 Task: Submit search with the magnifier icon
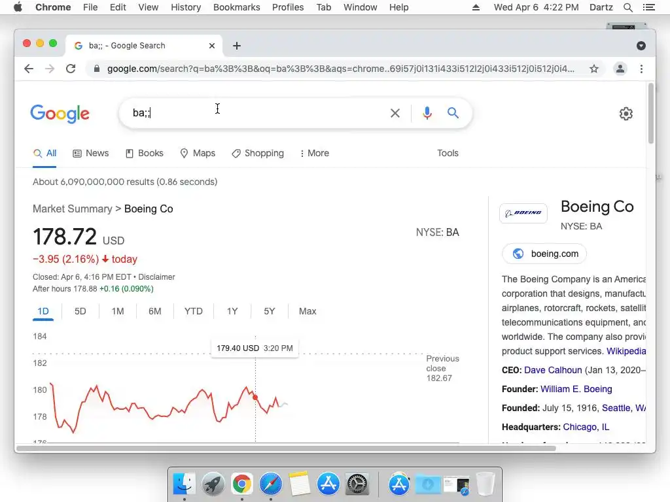(x=453, y=113)
